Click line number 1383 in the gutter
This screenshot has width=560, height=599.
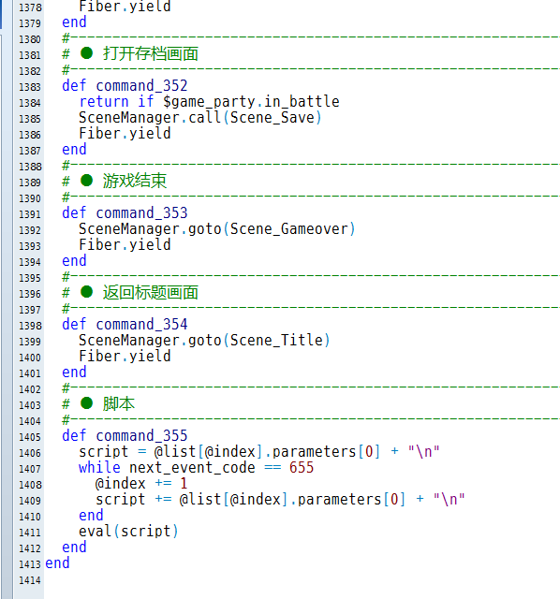[30, 87]
